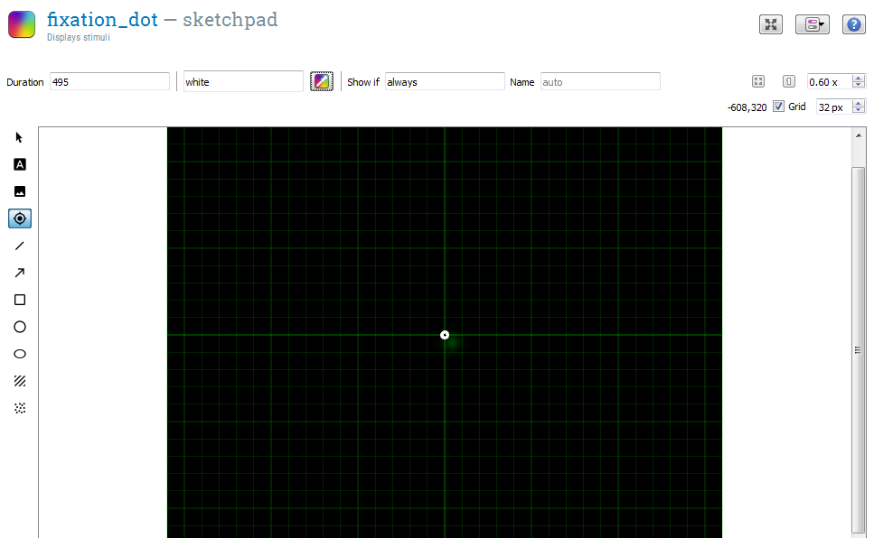Click the Name field with 'auto'
Screen dimensions: 874x538
click(600, 82)
